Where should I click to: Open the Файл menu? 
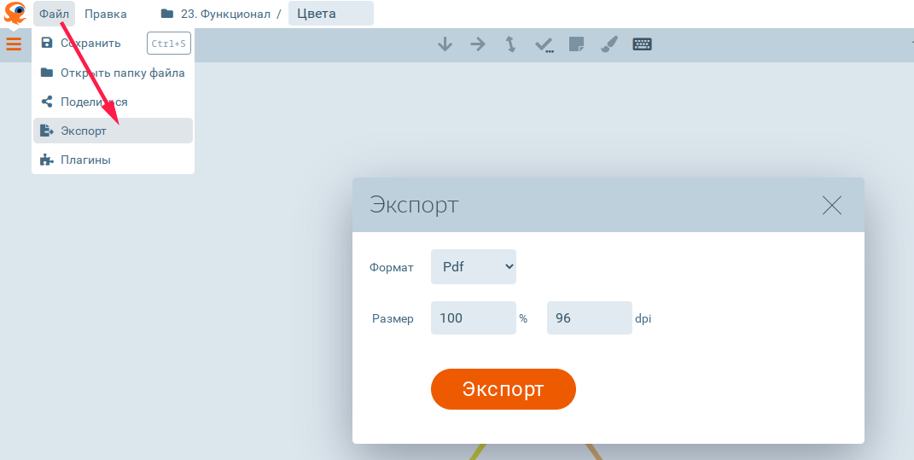55,14
